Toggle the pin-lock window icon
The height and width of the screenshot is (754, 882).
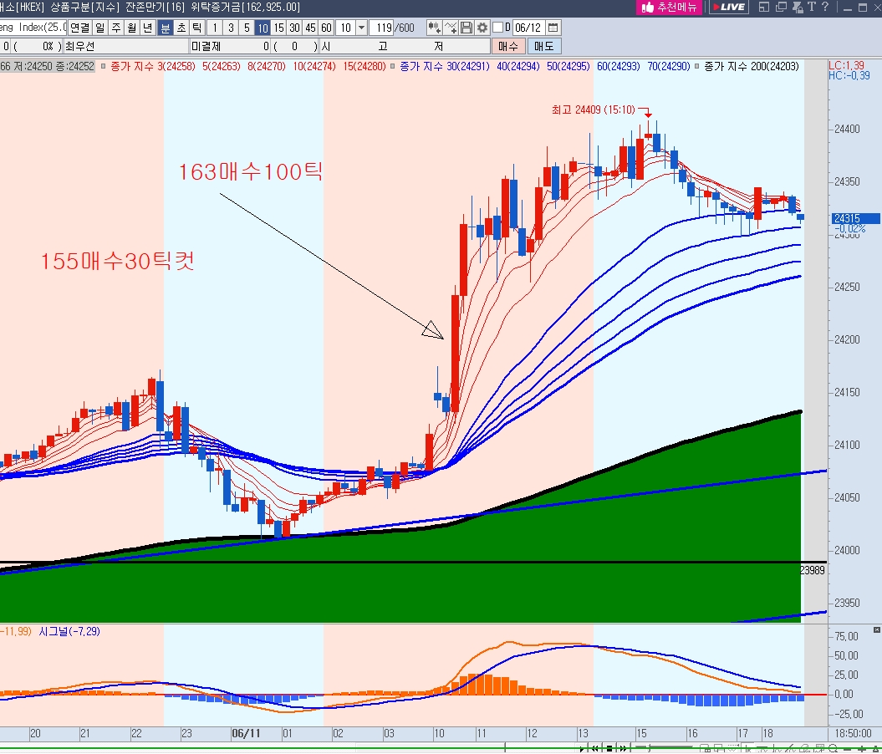[x=797, y=7]
